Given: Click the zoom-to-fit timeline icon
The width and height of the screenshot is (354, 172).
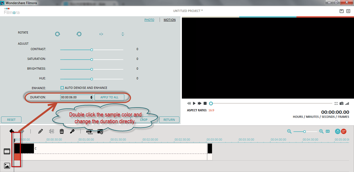Looking at the screenshot, I should [328, 131].
